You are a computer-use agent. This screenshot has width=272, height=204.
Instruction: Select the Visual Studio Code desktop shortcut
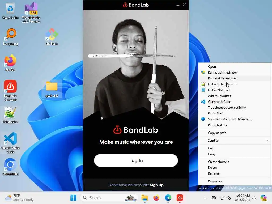[x=10, y=143]
